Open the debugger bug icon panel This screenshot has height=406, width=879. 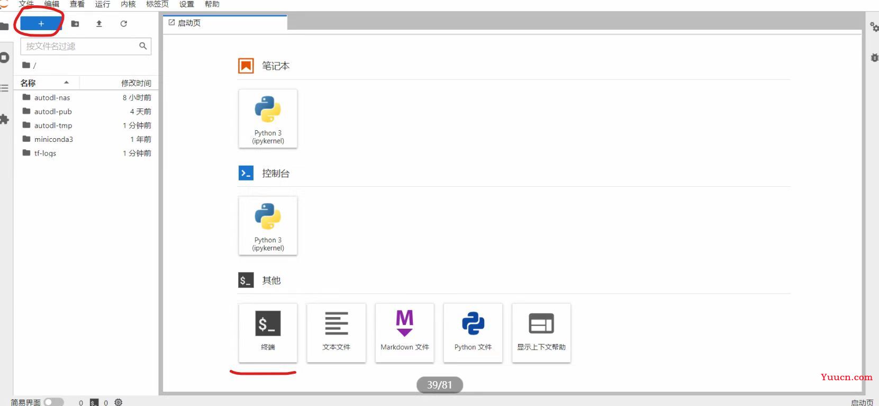[x=875, y=57]
